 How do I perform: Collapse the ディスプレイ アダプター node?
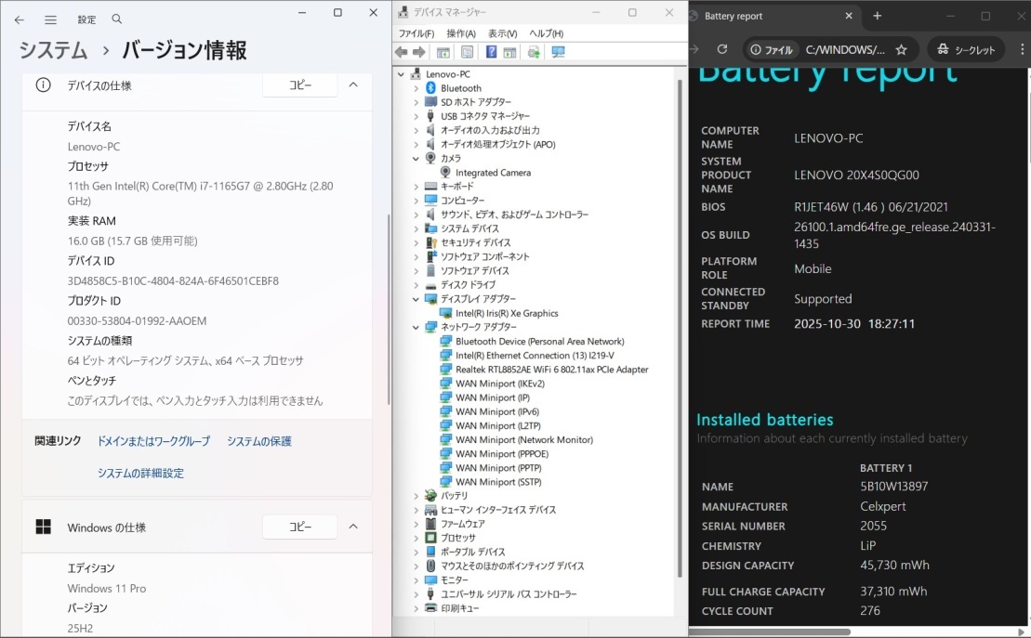pos(415,299)
